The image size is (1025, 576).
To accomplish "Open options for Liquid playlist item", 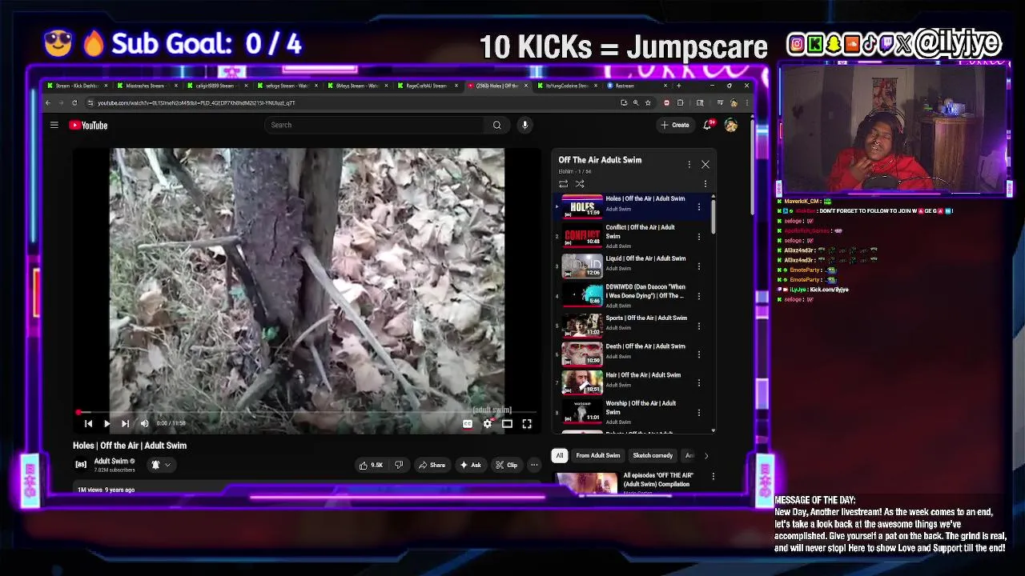I will click(699, 266).
